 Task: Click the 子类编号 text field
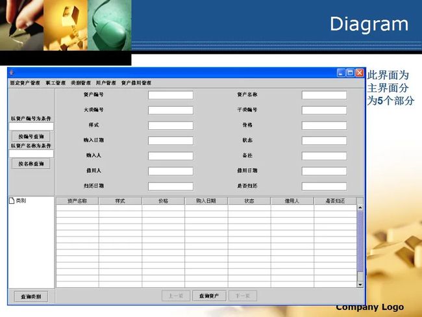(x=325, y=110)
